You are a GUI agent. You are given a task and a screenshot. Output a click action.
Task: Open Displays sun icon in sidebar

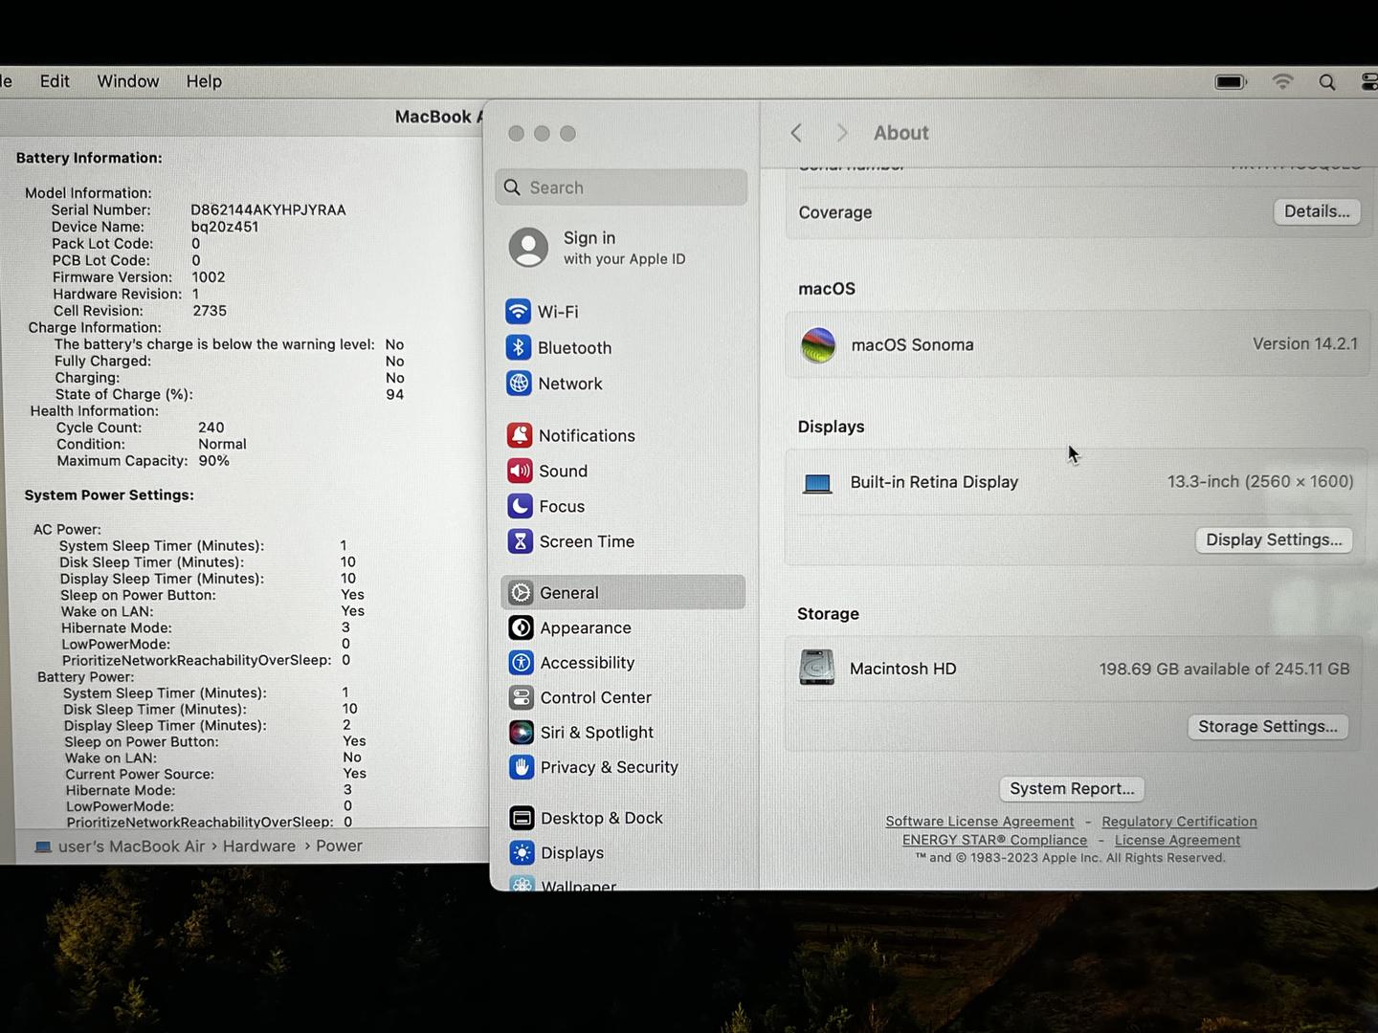tap(522, 852)
